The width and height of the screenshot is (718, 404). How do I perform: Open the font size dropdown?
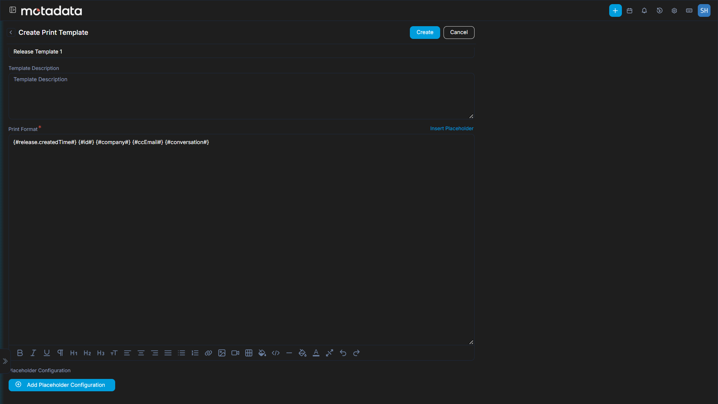coord(114,353)
